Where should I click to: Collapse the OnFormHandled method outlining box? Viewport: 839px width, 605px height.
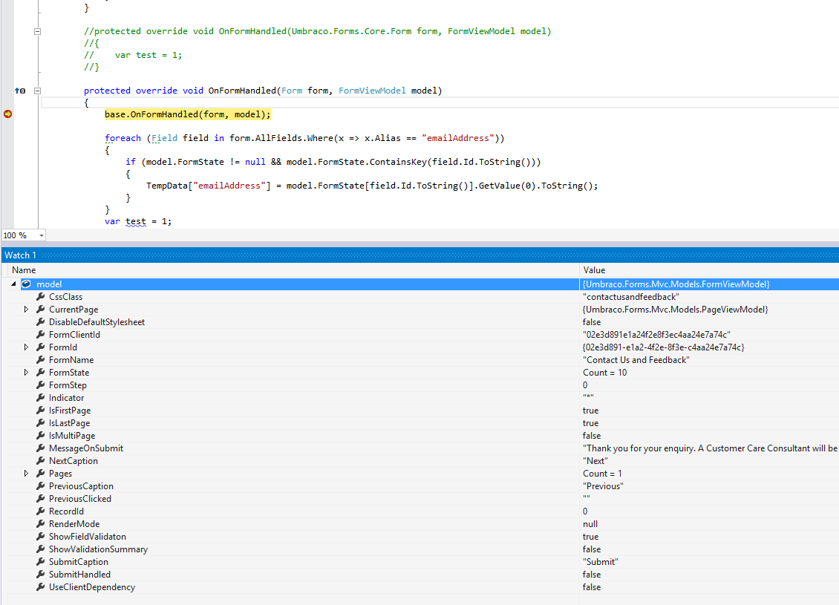(37, 91)
